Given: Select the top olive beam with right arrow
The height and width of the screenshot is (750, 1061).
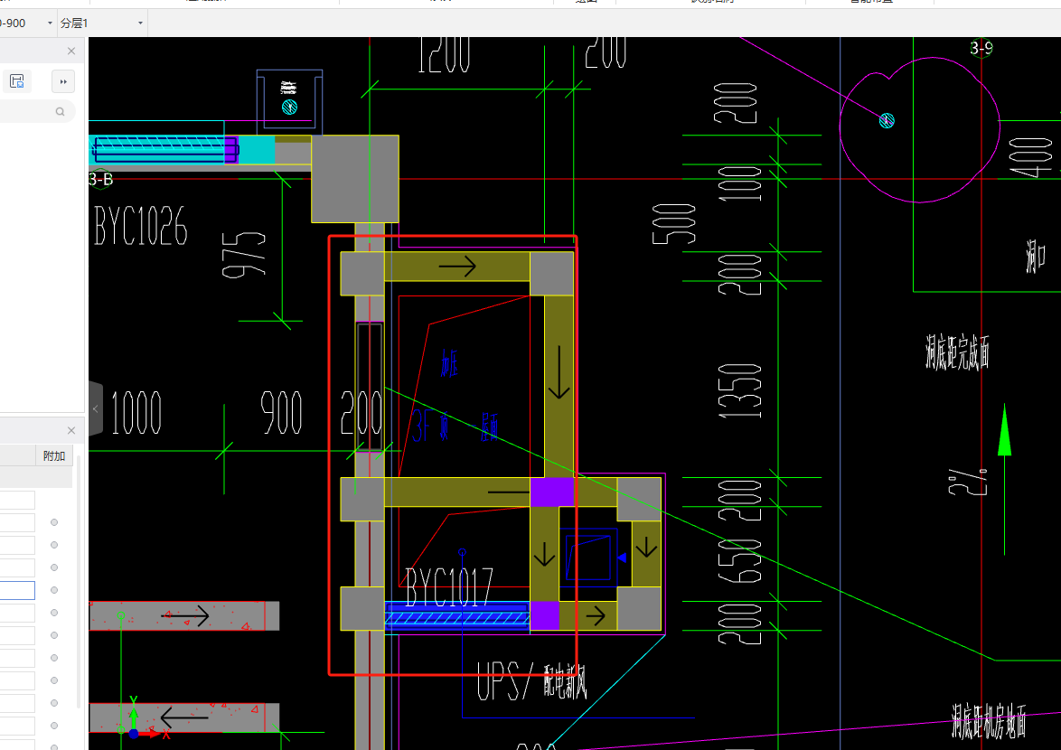Looking at the screenshot, I should (456, 267).
